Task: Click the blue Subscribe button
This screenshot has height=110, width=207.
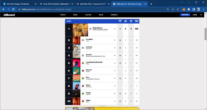Action: pos(185,15)
